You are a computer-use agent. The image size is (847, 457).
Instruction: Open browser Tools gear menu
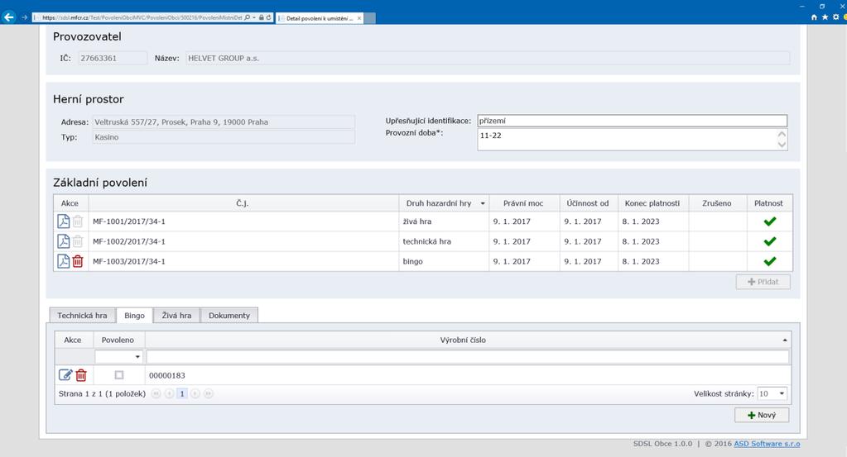click(x=835, y=17)
